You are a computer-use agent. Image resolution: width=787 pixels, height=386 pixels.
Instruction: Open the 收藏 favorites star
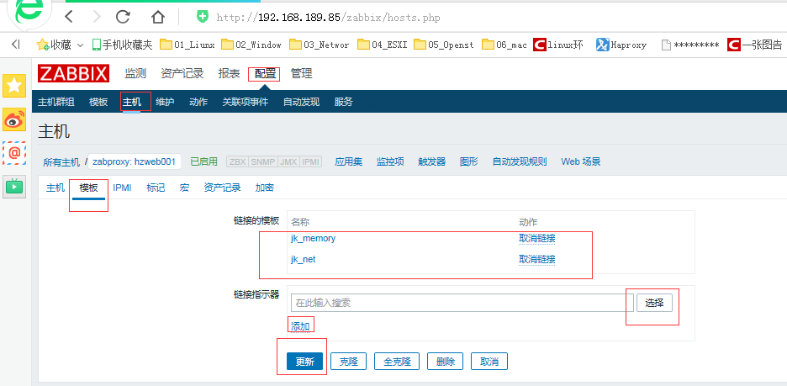(42, 45)
